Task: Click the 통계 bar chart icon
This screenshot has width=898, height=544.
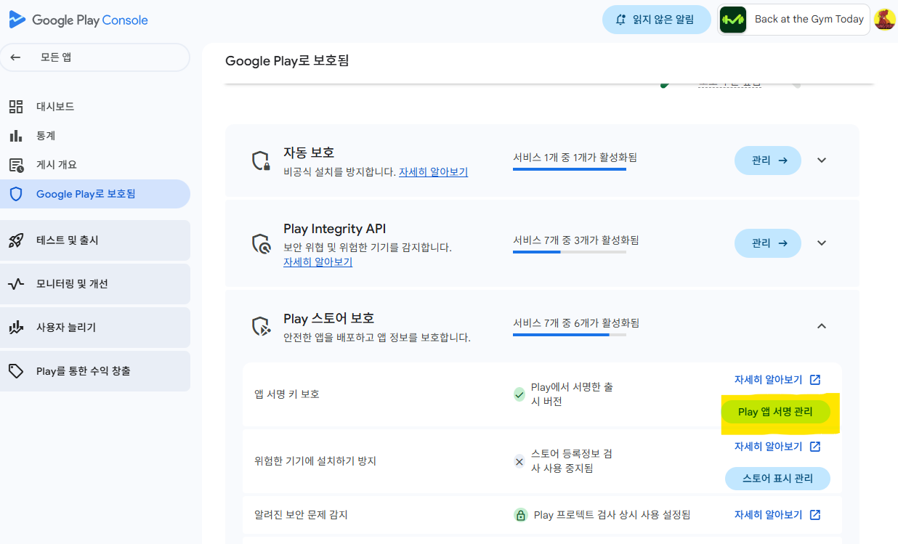Action: 16,136
